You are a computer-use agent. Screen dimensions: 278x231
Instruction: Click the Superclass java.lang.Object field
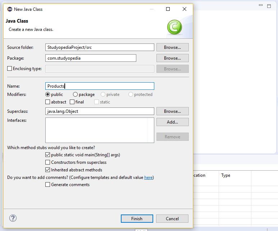(100, 111)
